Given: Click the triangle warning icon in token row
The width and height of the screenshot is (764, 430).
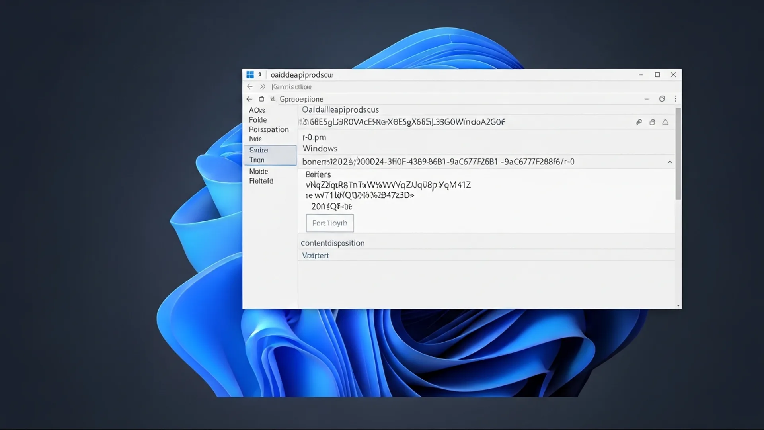Looking at the screenshot, I should coord(665,122).
